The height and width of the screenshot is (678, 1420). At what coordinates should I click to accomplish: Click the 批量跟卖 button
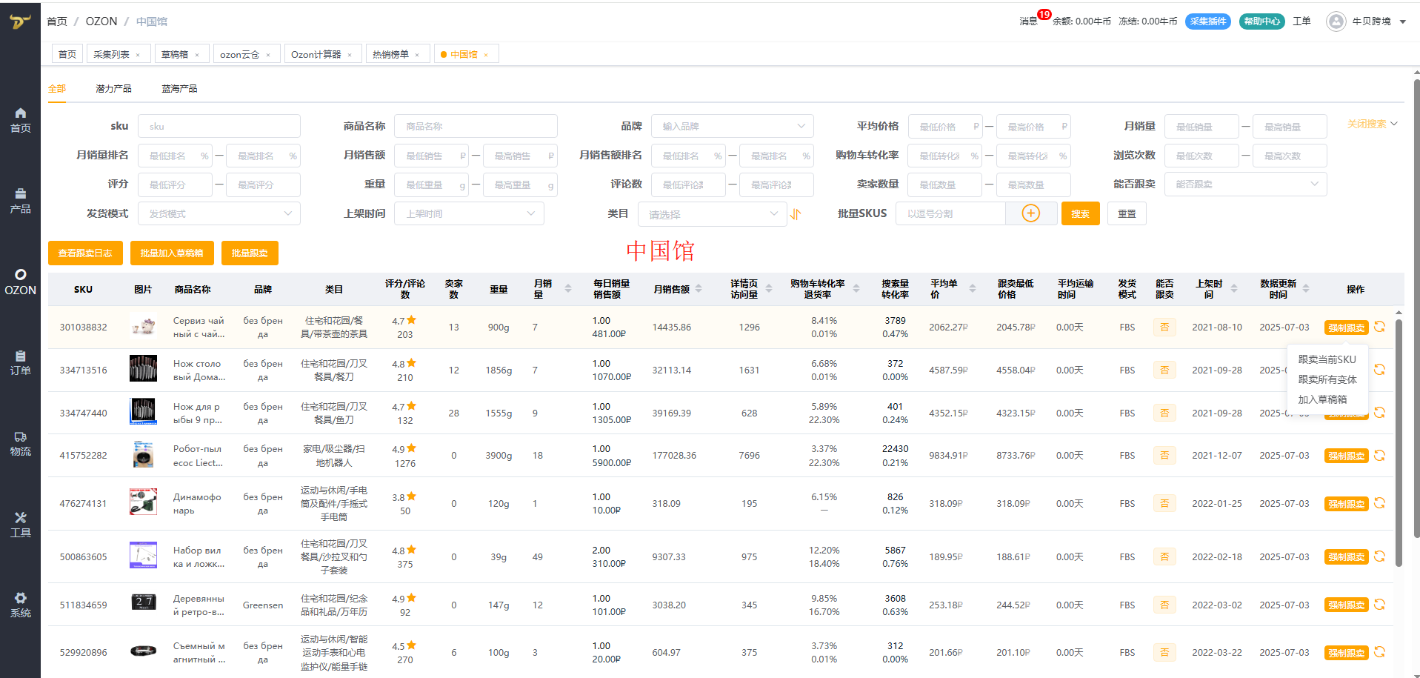point(250,253)
